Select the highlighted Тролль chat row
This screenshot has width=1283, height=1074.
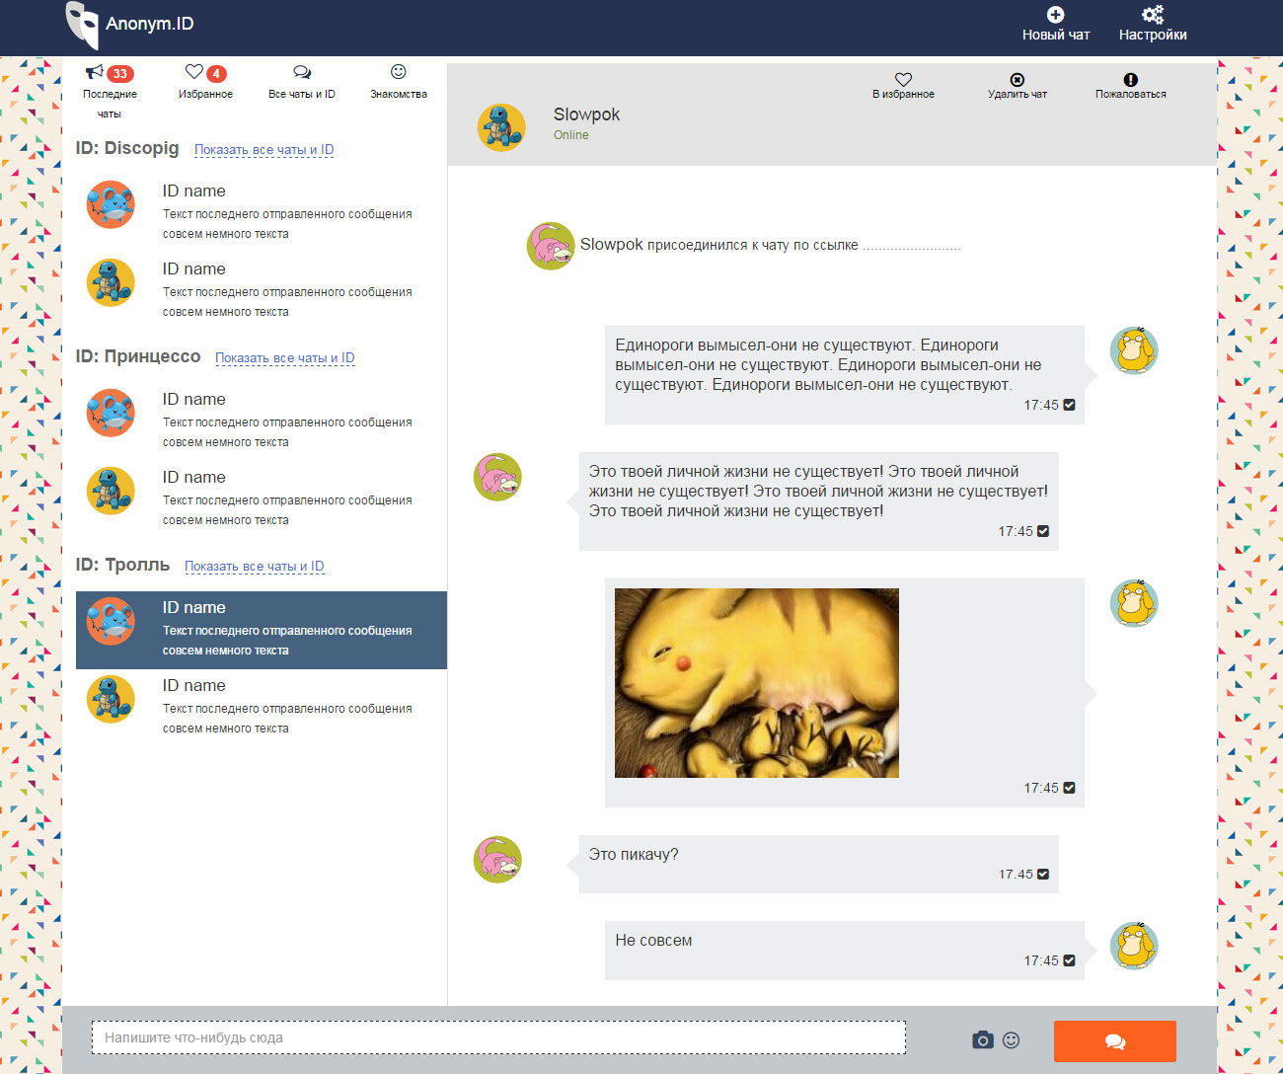coord(262,630)
